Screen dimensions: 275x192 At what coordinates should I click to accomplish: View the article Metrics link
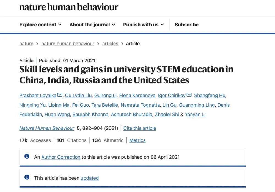coord(137,140)
